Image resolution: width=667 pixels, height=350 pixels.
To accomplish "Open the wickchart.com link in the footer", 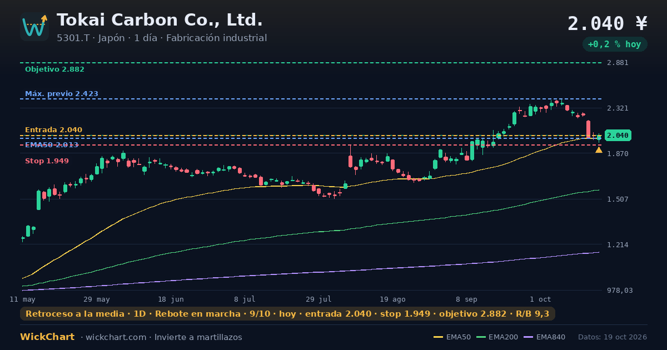I will 116,337.
